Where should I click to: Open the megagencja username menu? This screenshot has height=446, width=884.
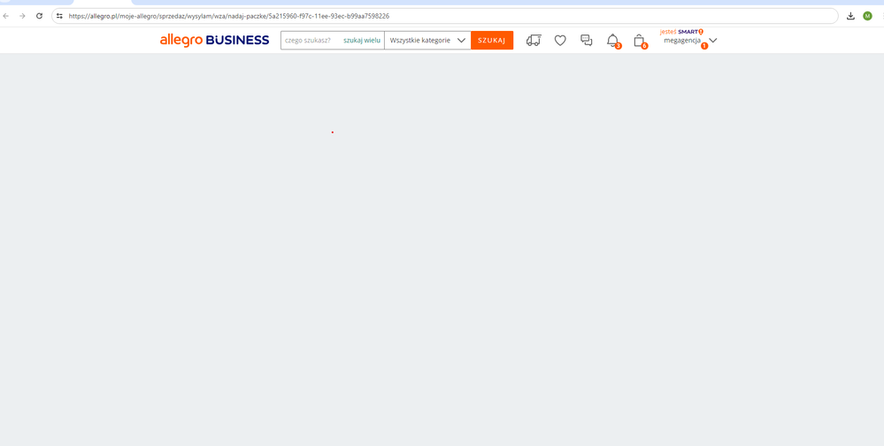(682, 41)
